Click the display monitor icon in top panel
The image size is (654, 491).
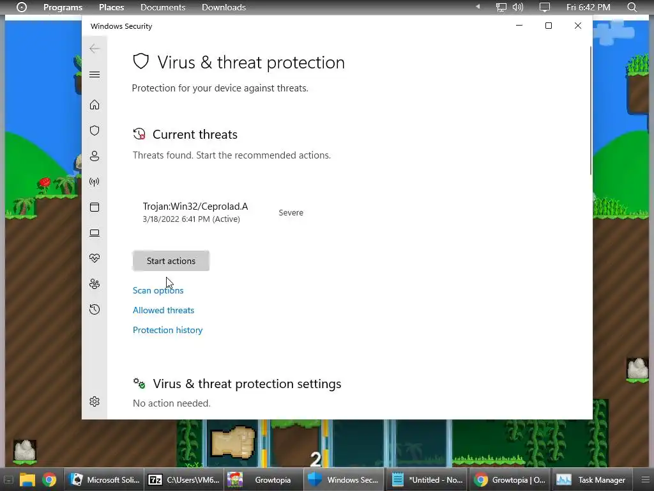click(544, 7)
